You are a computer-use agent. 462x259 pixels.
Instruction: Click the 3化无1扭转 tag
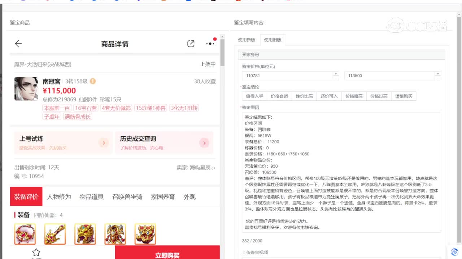(184, 108)
